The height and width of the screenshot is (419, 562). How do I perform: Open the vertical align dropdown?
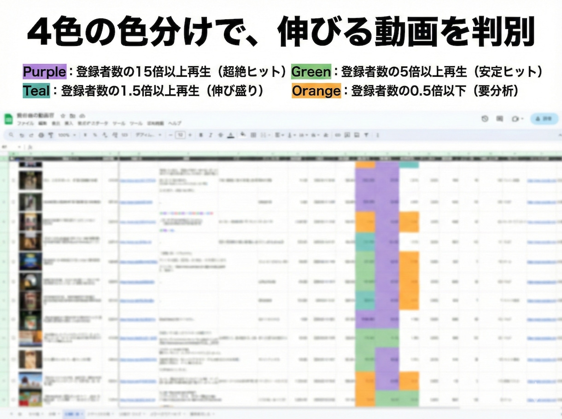[291, 135]
